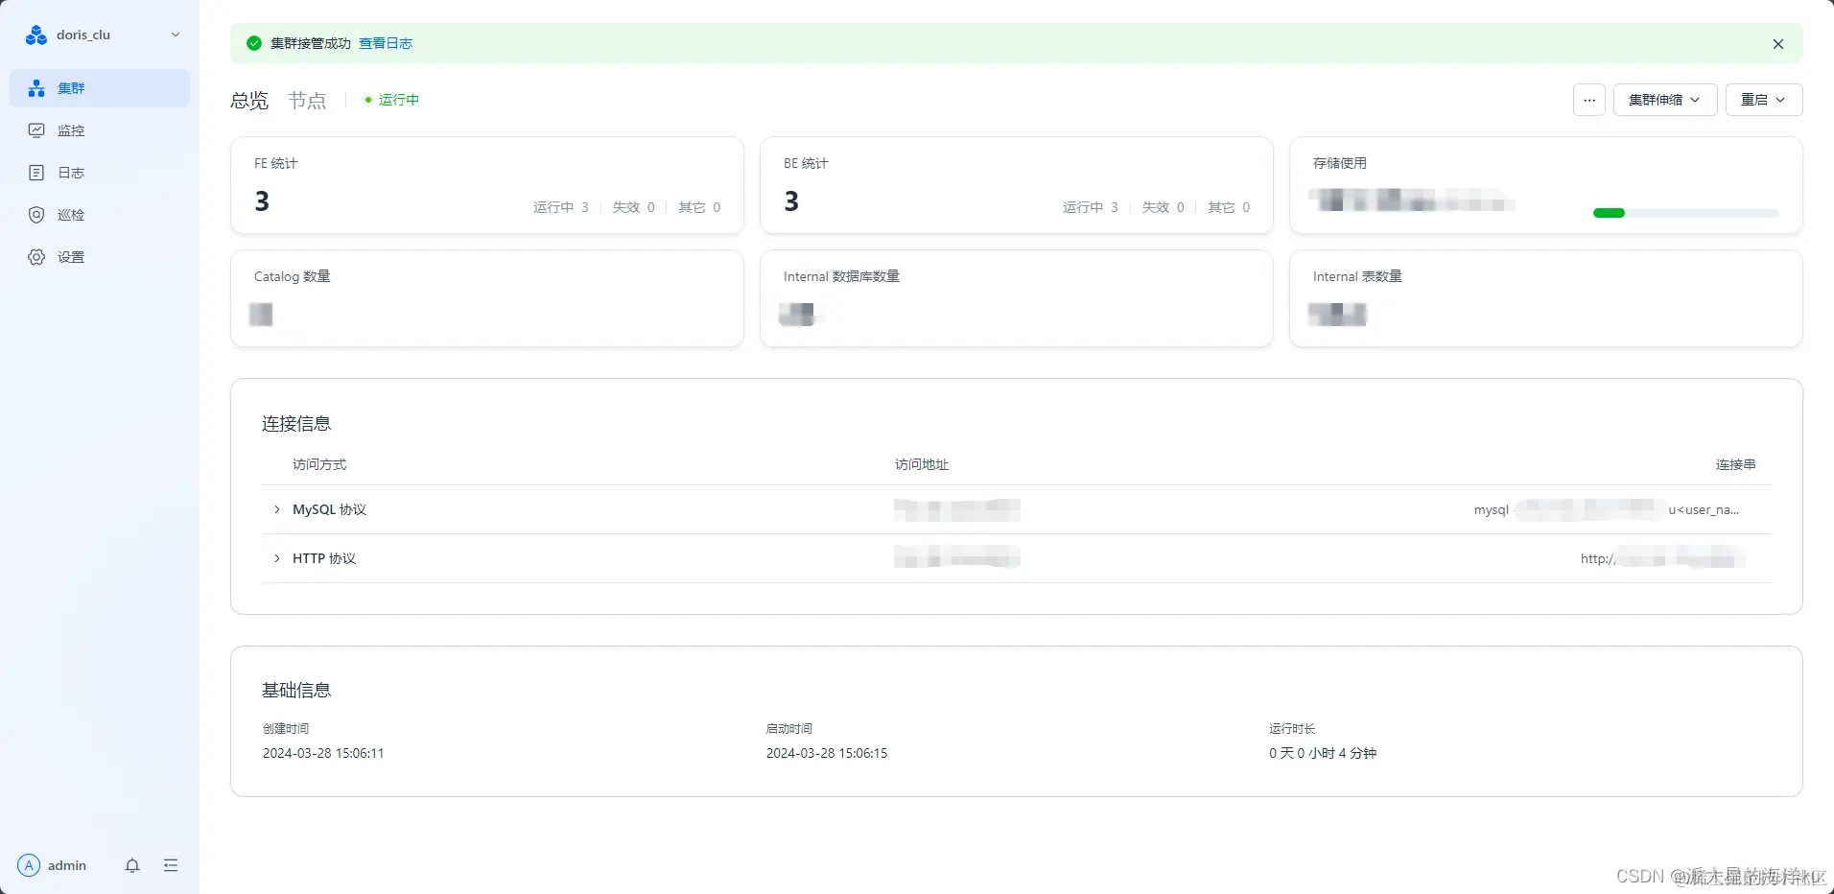Click the BE 统计 card count 3
This screenshot has width=1834, height=894.
pyautogui.click(x=791, y=201)
